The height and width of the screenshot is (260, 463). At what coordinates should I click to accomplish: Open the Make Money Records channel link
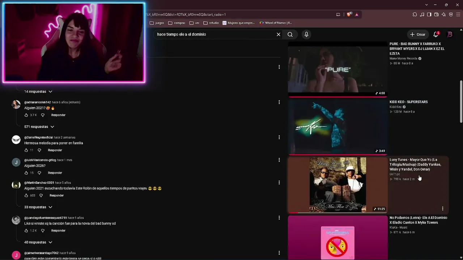point(403,58)
